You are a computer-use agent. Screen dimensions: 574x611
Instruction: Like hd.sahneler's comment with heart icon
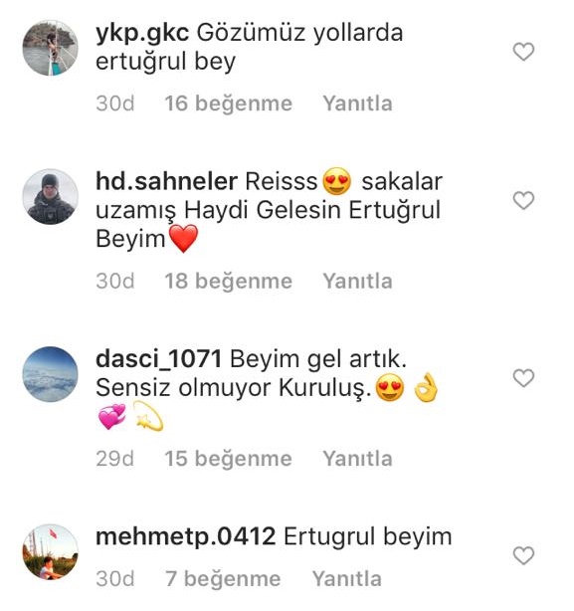coord(523,201)
